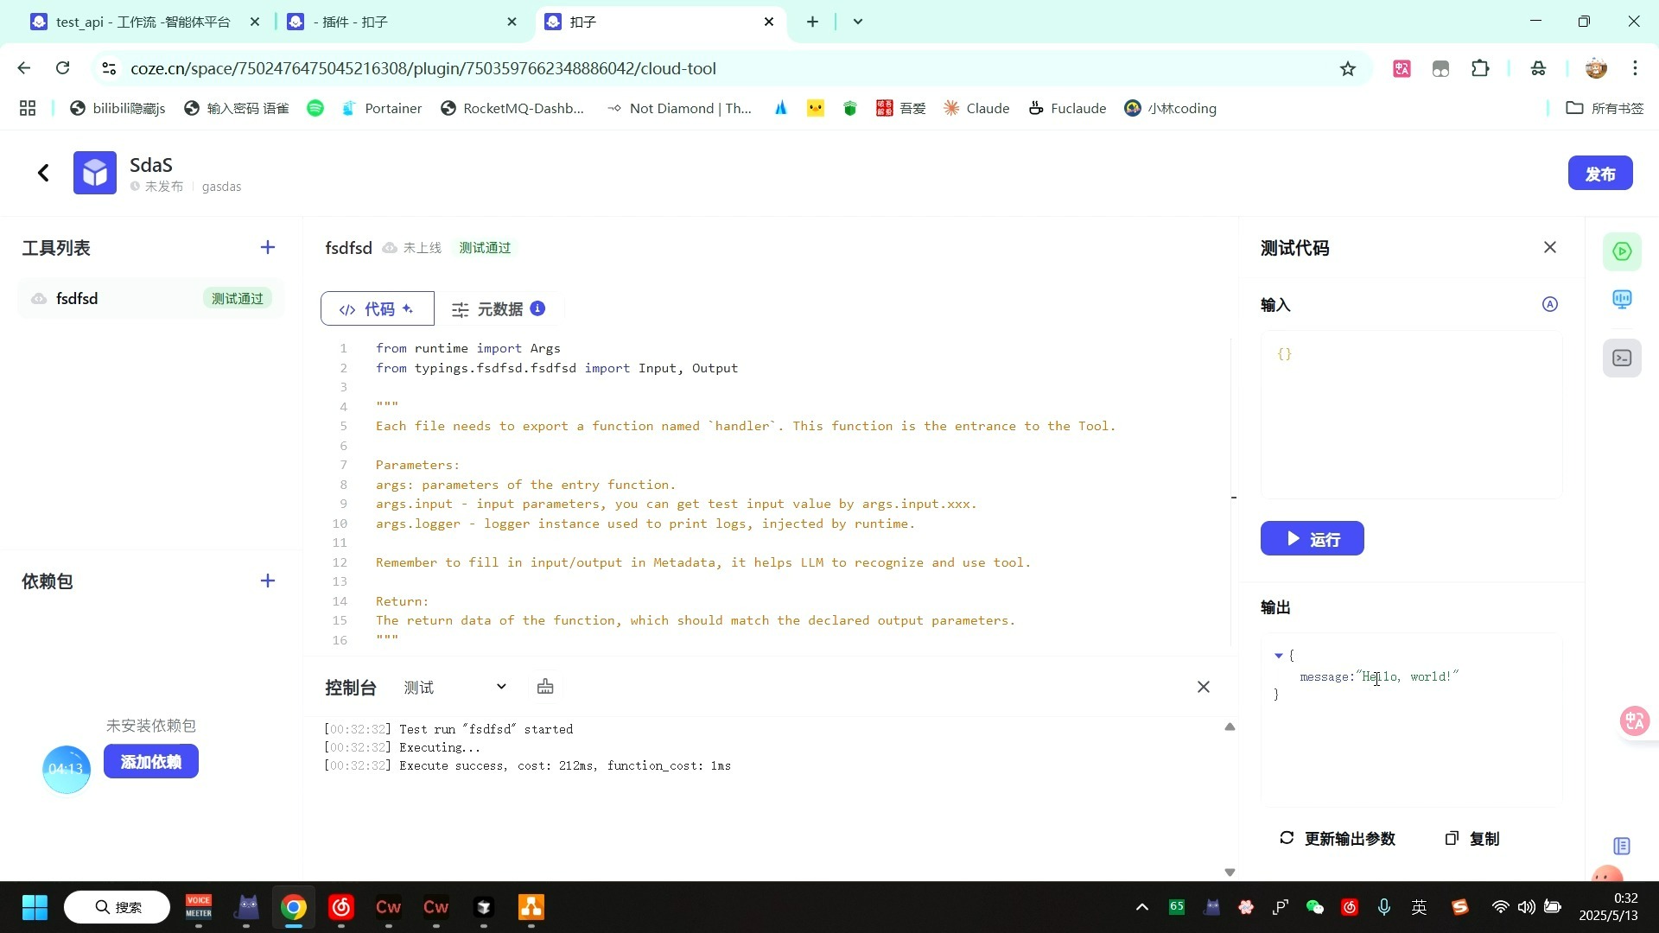Open the 测试 console dropdown
1659x933 pixels.
(455, 687)
